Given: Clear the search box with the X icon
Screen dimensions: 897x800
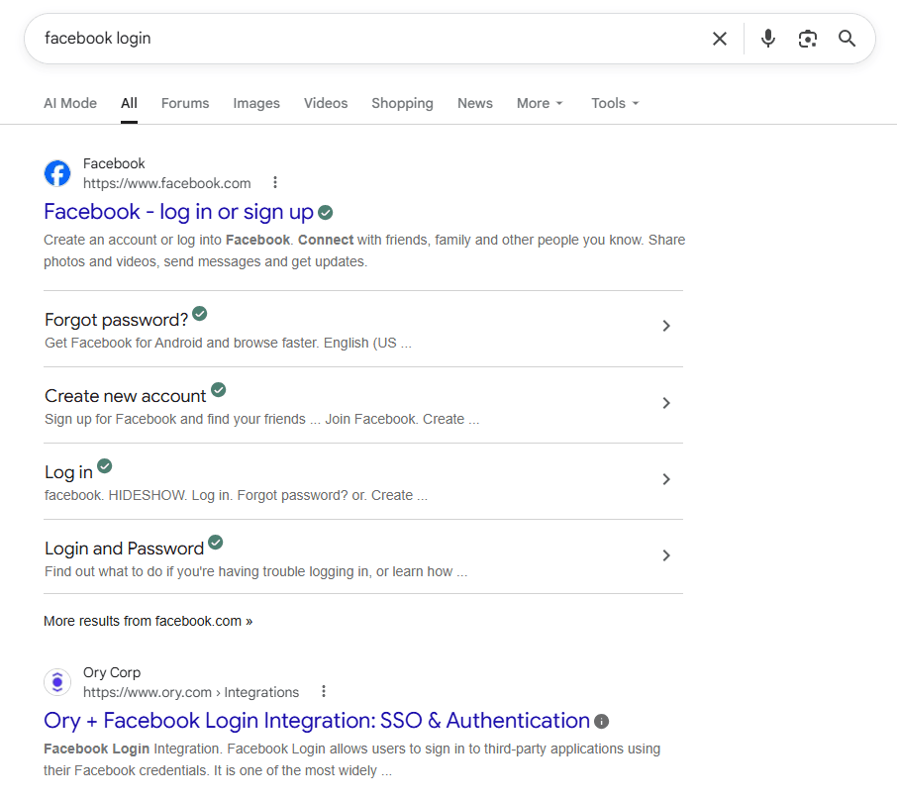Looking at the screenshot, I should click(x=720, y=39).
